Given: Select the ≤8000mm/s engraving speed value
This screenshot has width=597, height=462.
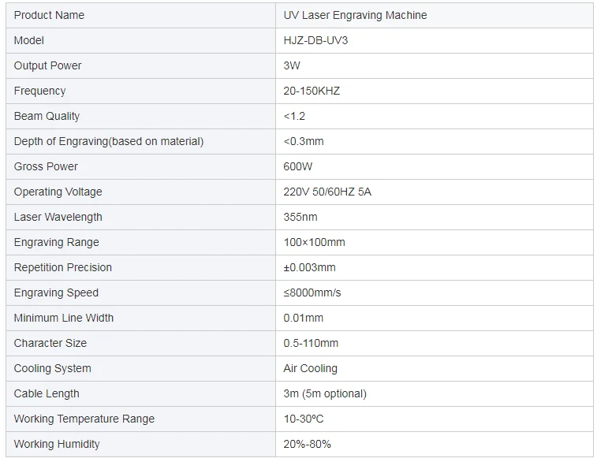Looking at the screenshot, I should pos(312,292).
